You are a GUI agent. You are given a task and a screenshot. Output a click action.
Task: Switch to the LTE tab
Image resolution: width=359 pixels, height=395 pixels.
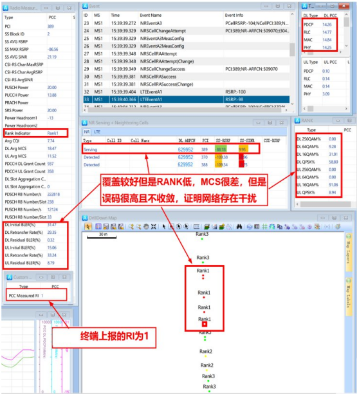click(x=97, y=131)
